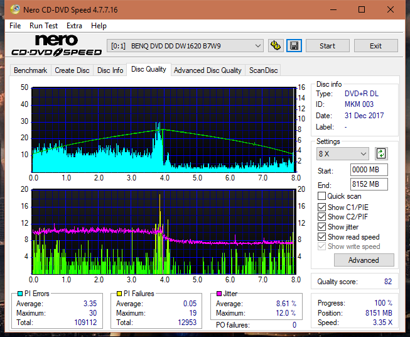The height and width of the screenshot is (337, 410).
Task: Click the magenta Jitter legend swatch
Action: [x=219, y=294]
